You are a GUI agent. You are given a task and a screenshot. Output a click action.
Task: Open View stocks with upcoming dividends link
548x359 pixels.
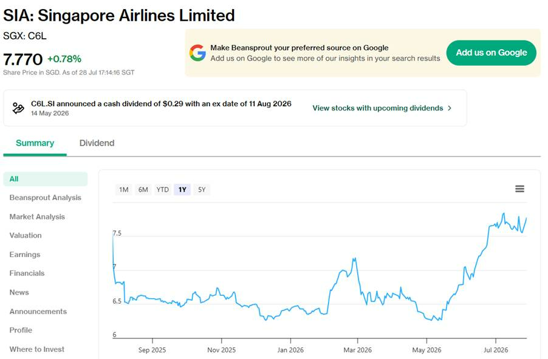[377, 108]
